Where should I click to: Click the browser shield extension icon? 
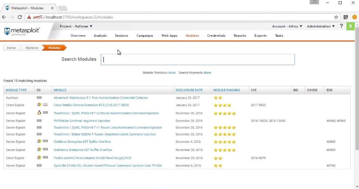pos(346,17)
